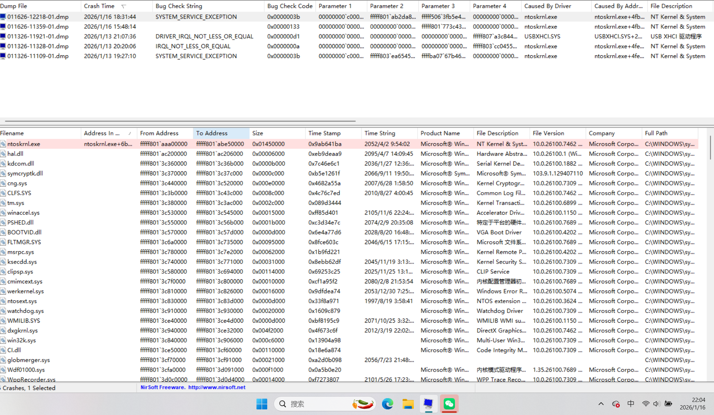Sort drivers by Filename column header
The width and height of the screenshot is (714, 415).
point(40,133)
